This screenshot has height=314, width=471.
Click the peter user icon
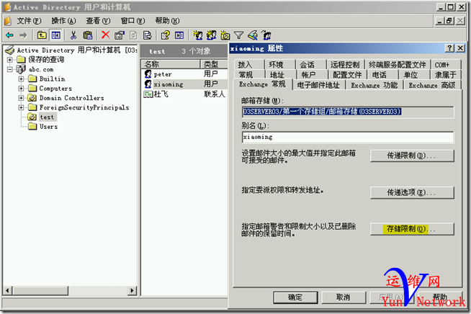point(148,74)
